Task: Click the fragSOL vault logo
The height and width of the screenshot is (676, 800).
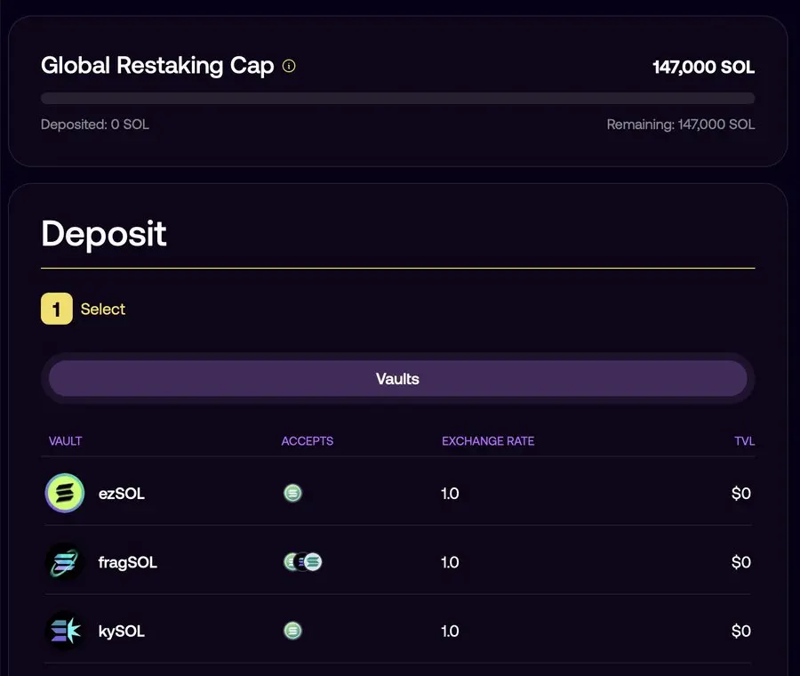Action: pyautogui.click(x=65, y=562)
